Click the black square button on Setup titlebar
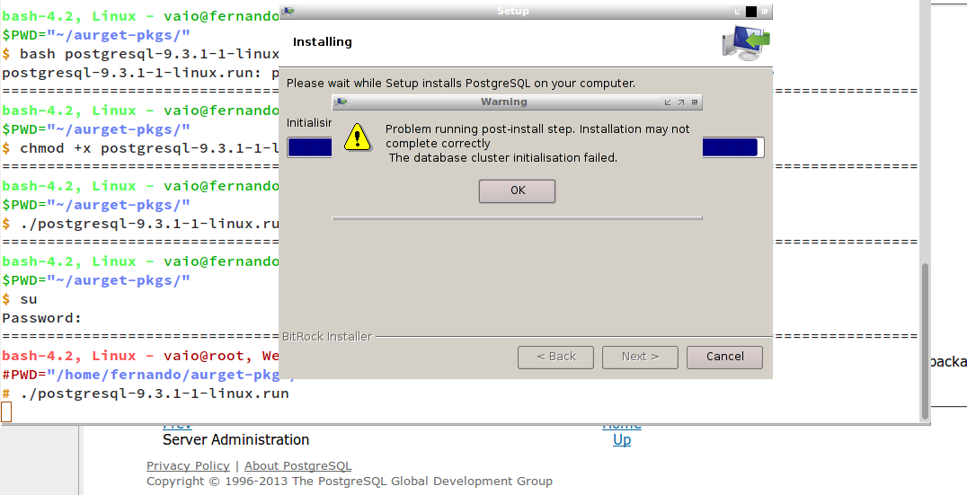 (x=751, y=11)
